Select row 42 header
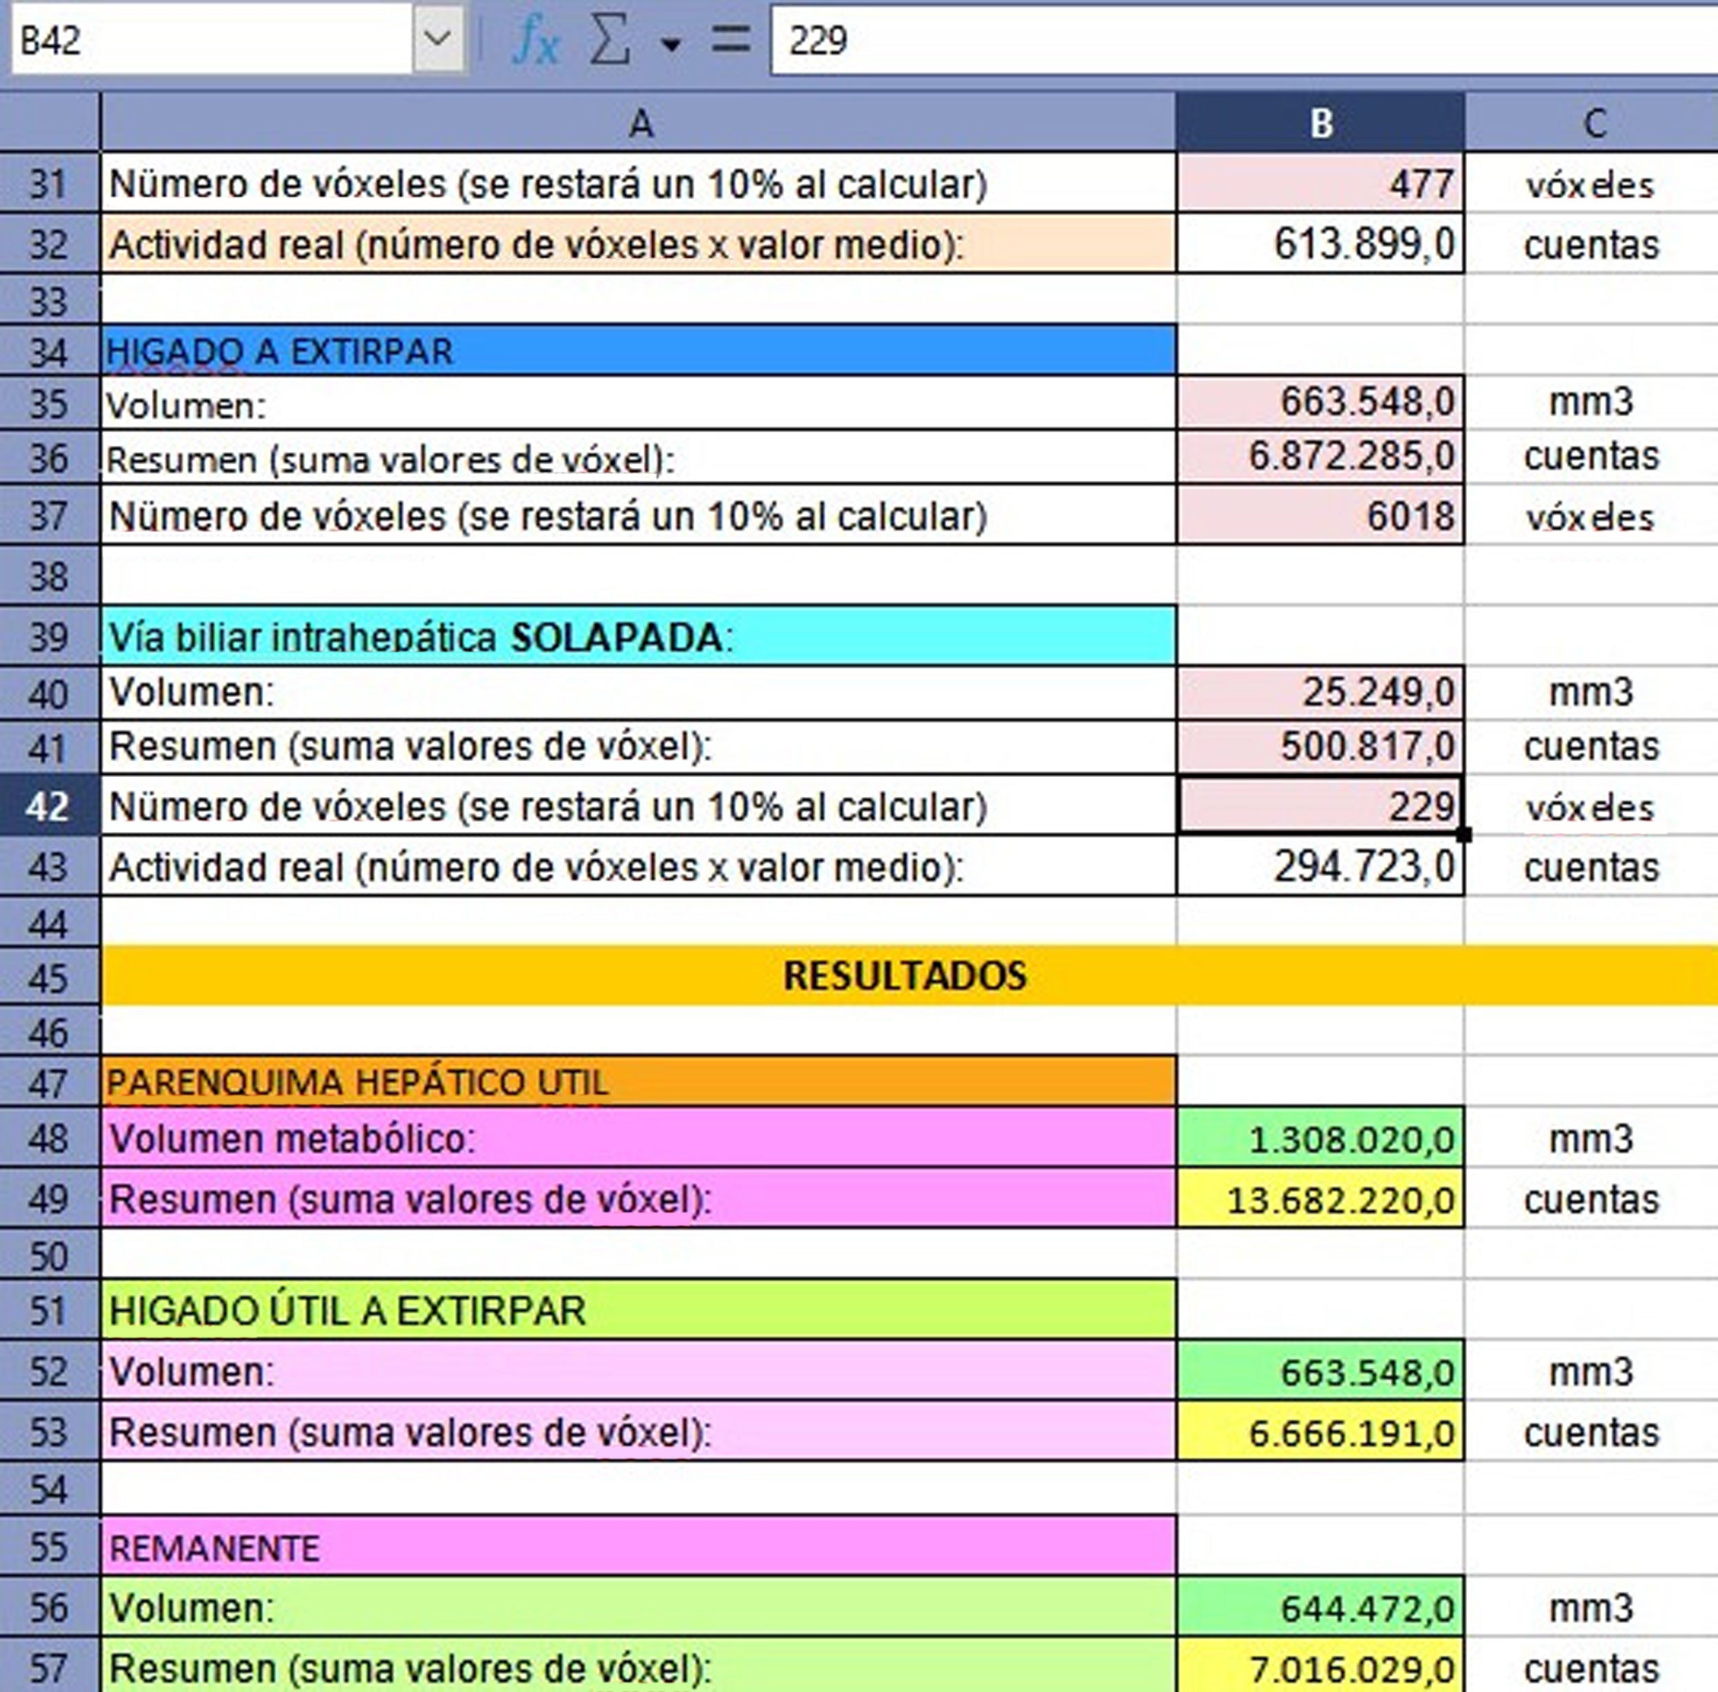 [49, 806]
